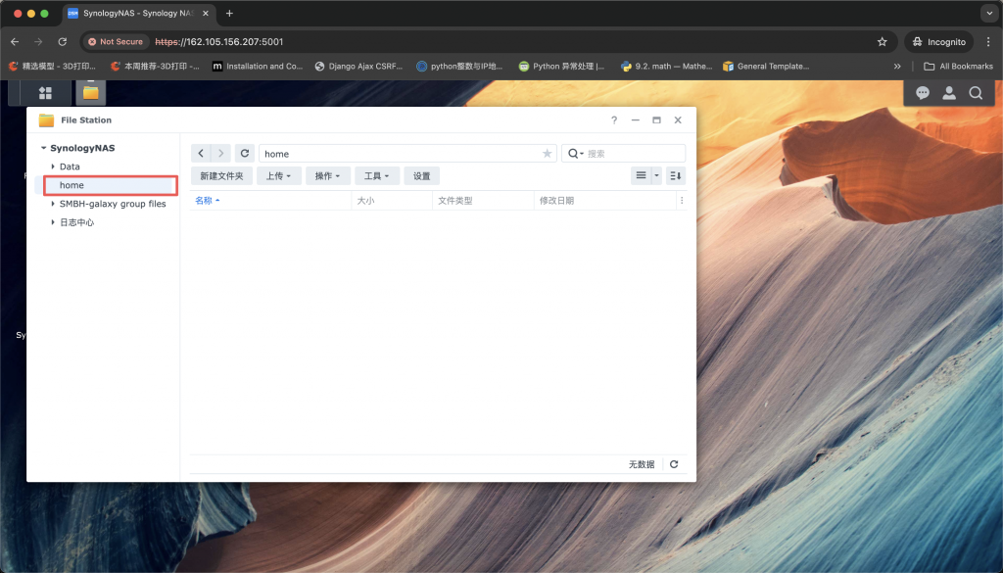Collapse the SynologyNAS root tree node

(x=44, y=148)
